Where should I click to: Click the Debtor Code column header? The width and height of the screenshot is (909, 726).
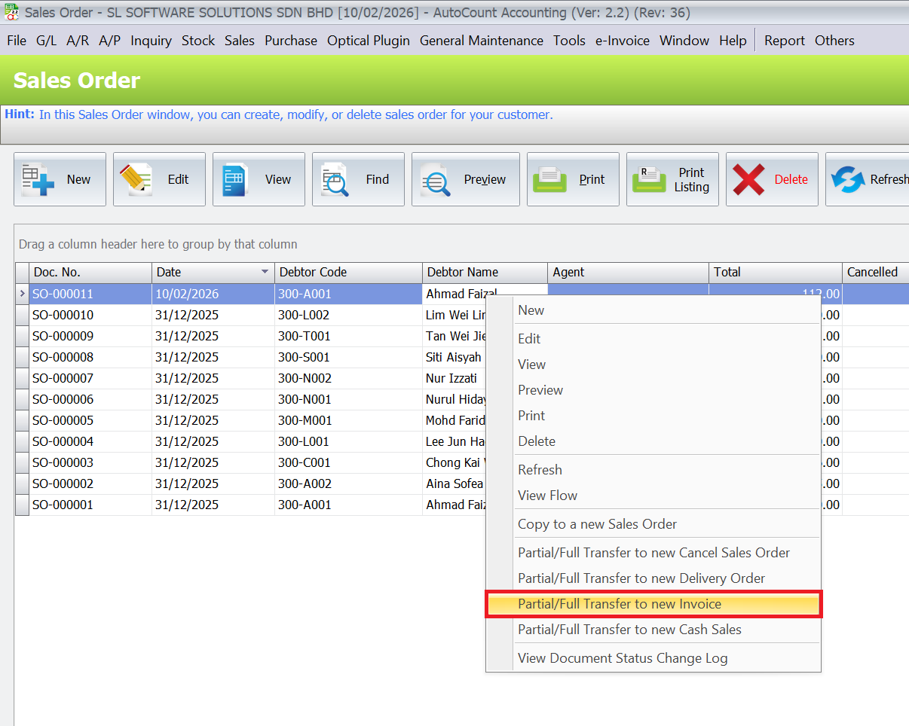tap(347, 272)
